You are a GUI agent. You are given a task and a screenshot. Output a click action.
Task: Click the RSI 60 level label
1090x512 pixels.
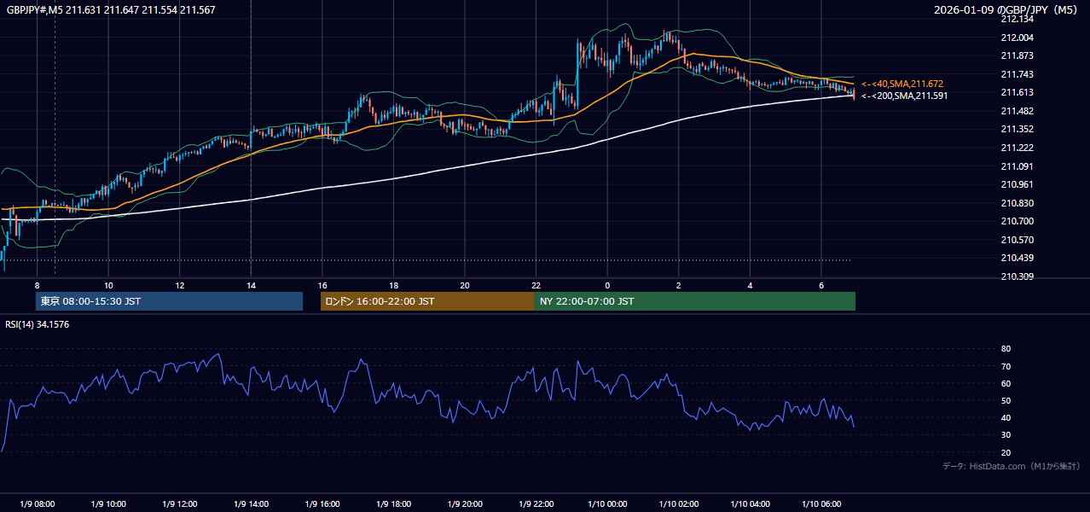coord(1006,383)
